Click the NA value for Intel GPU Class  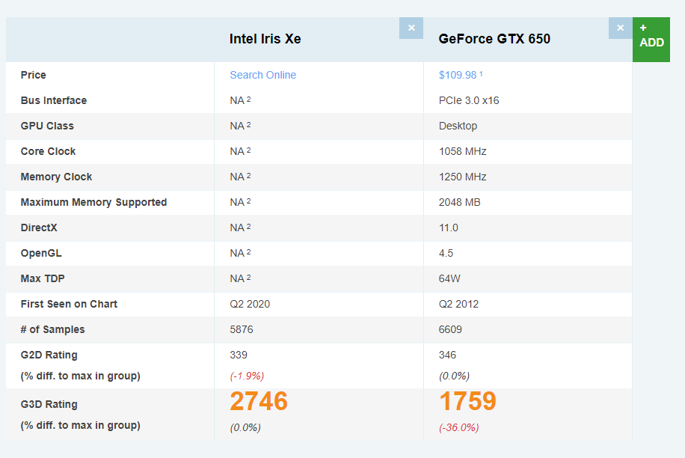click(240, 126)
